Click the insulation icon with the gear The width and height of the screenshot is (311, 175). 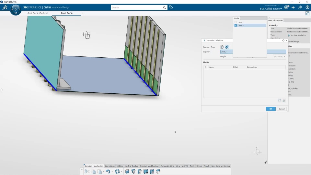tap(152, 171)
